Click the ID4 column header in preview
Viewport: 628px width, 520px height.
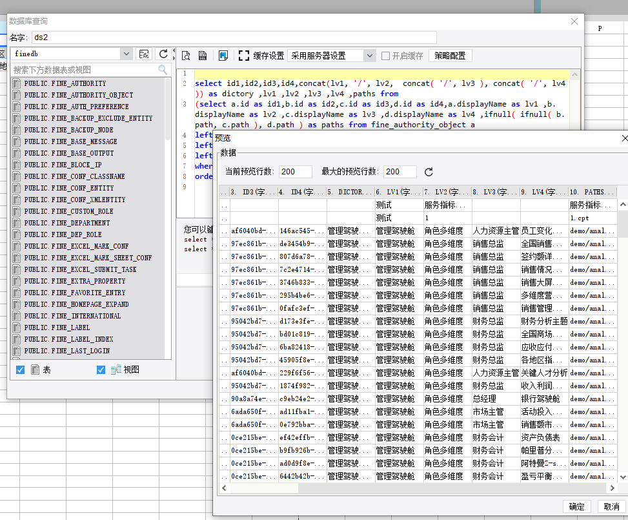303,192
